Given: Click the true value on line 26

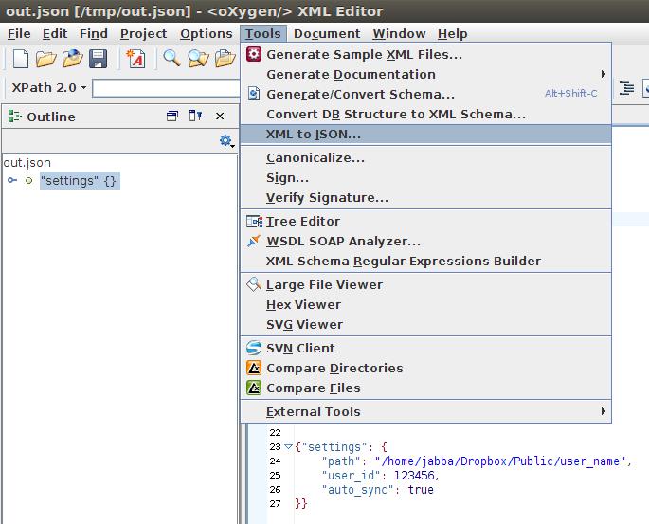Looking at the screenshot, I should pos(421,489).
